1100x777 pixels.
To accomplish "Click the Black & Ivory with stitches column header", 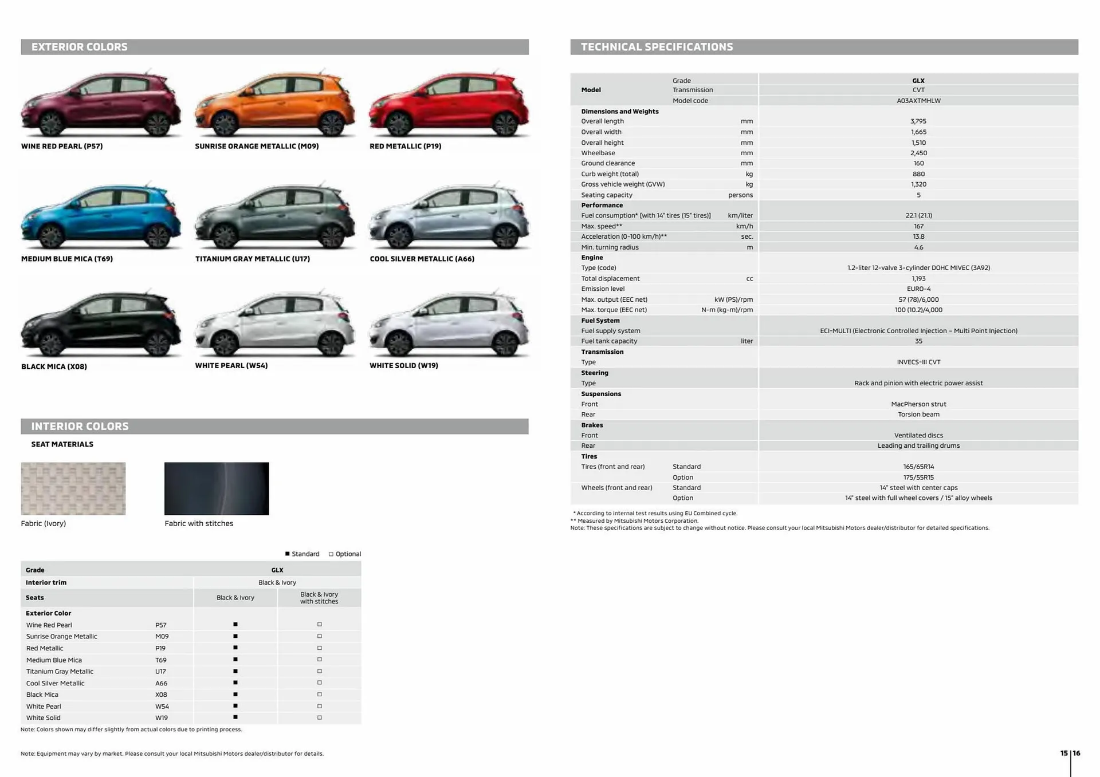I will tap(319, 598).
